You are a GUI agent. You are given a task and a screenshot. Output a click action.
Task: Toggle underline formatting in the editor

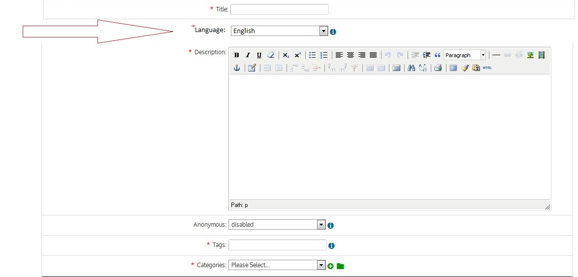tap(259, 55)
